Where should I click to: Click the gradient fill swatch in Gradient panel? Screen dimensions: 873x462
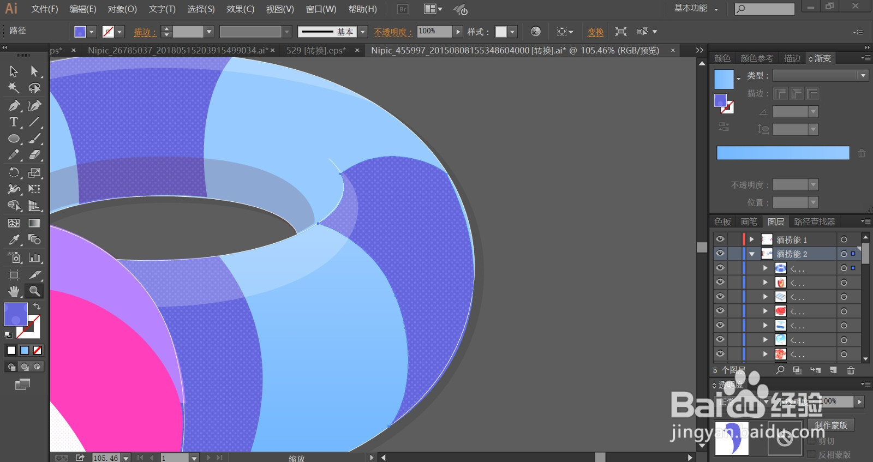click(x=724, y=79)
